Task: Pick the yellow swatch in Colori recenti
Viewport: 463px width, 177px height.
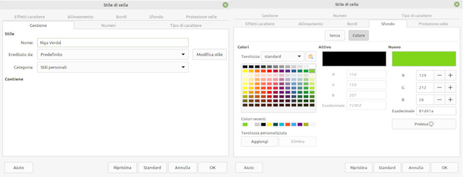Action: (x=269, y=124)
